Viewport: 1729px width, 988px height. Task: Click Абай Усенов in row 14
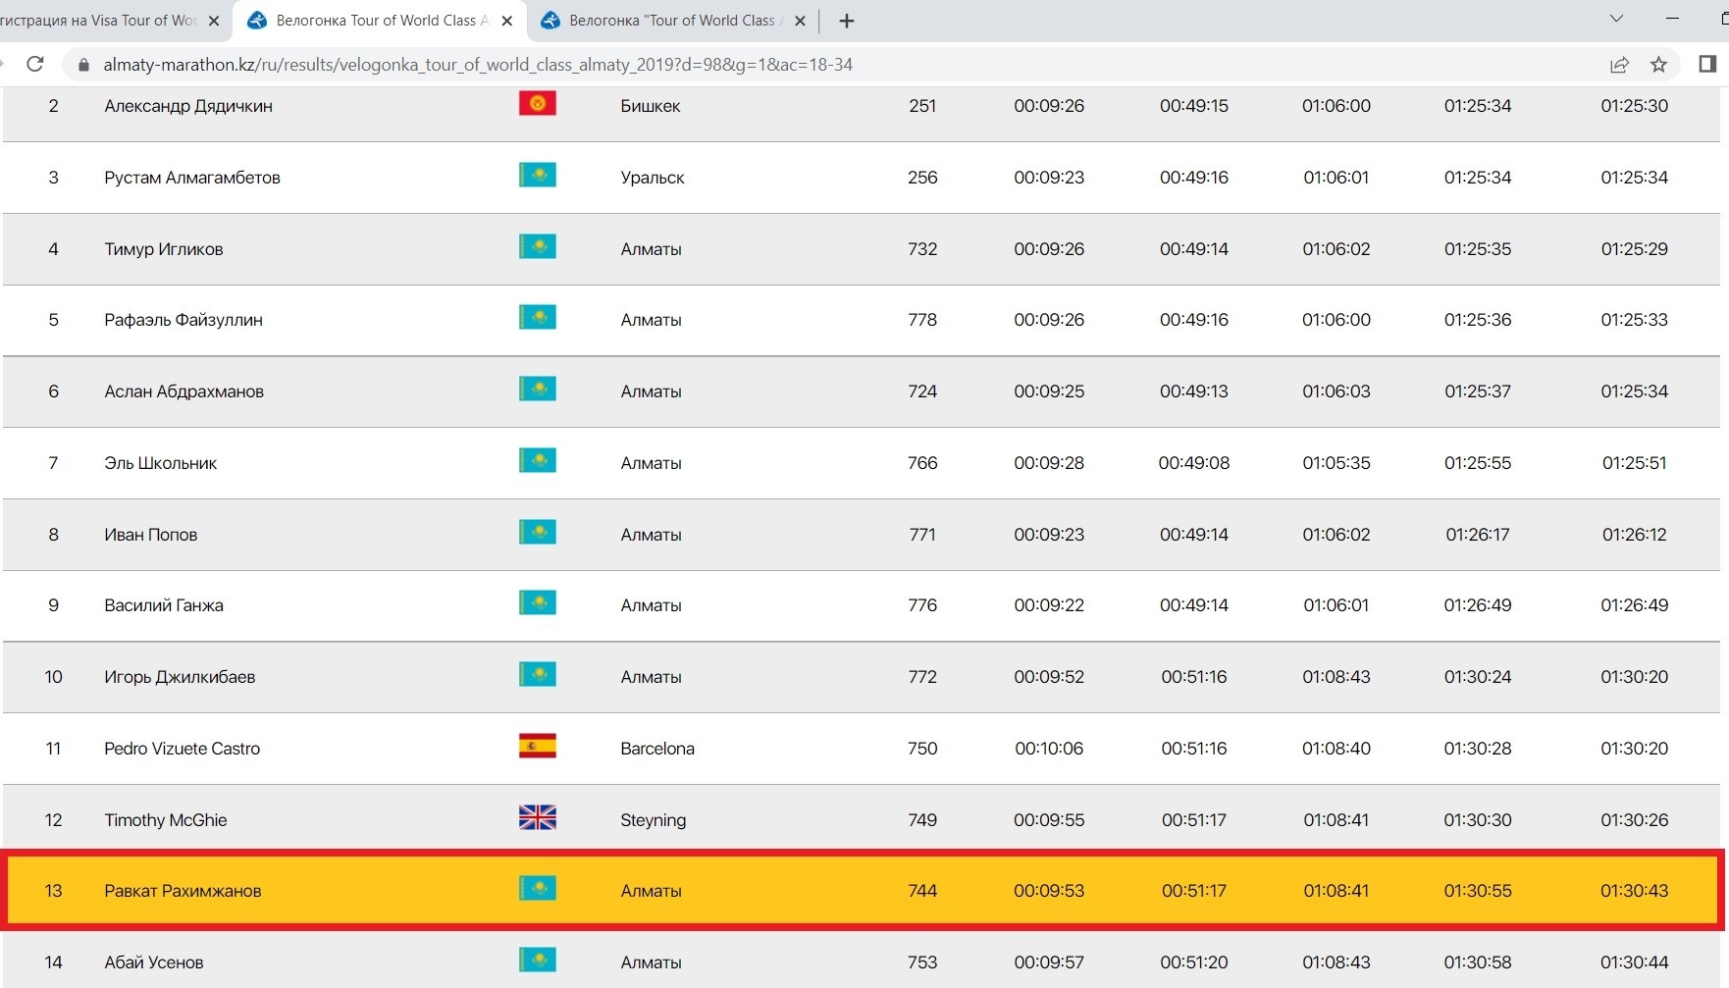click(154, 962)
